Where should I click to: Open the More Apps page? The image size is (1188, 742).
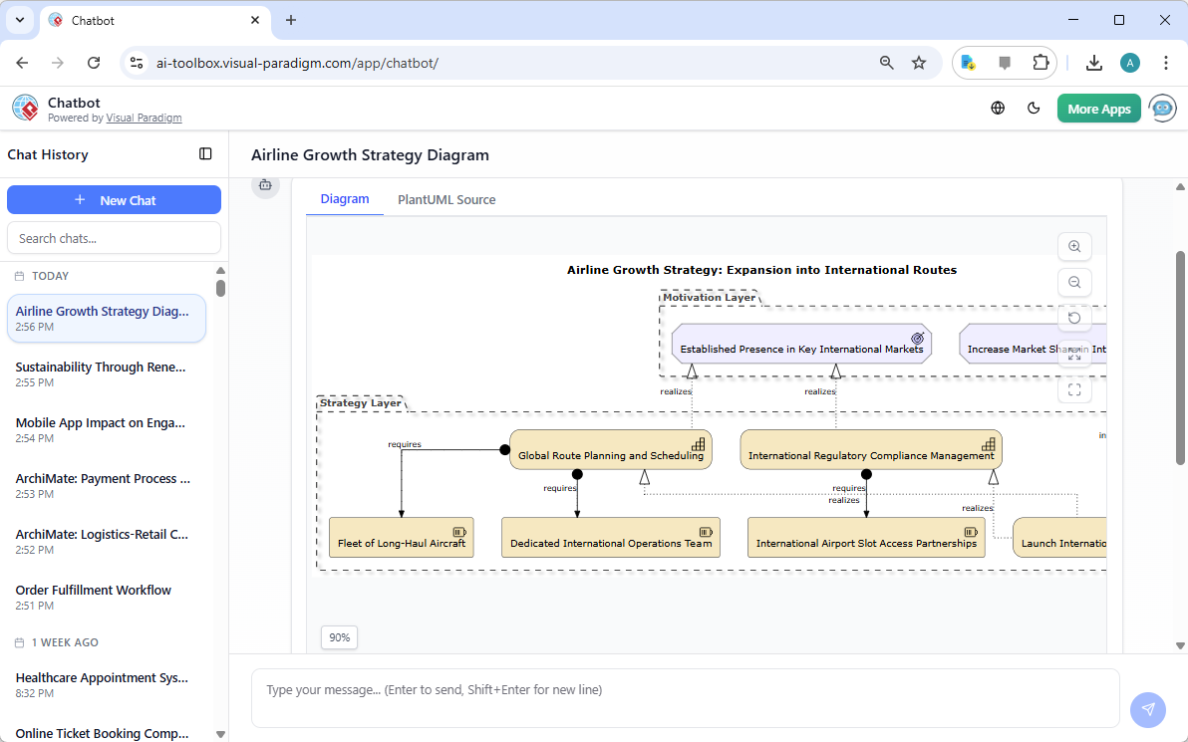pos(1098,108)
